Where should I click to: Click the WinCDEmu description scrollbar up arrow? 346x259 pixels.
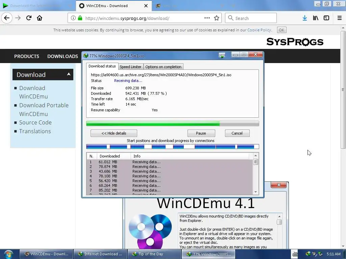tap(279, 217)
